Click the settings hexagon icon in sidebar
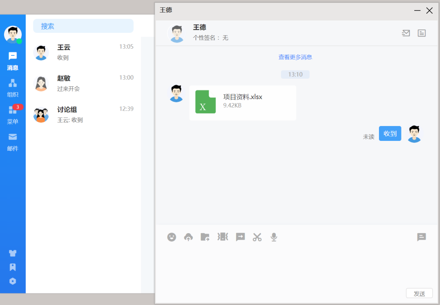This screenshot has width=440, height=305. (x=13, y=281)
